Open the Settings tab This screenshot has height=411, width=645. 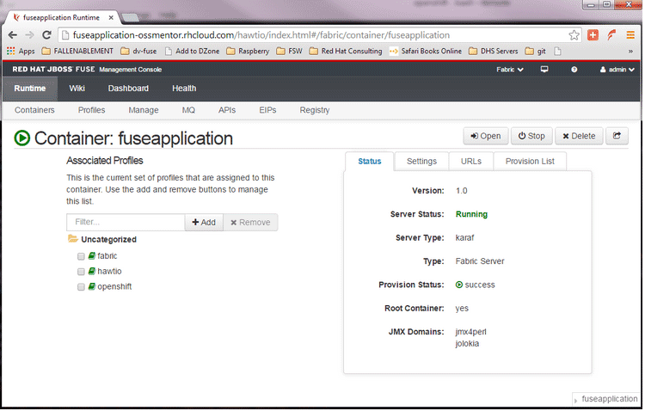click(421, 162)
